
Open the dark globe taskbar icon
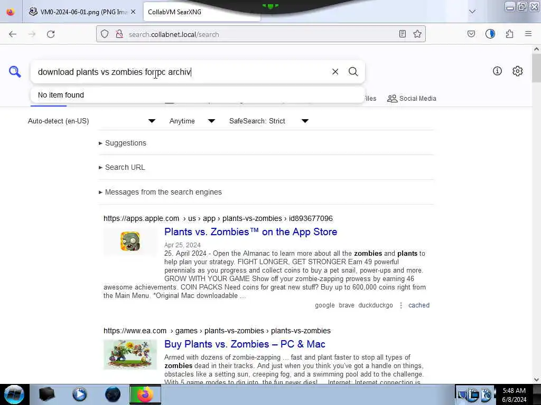(113, 394)
